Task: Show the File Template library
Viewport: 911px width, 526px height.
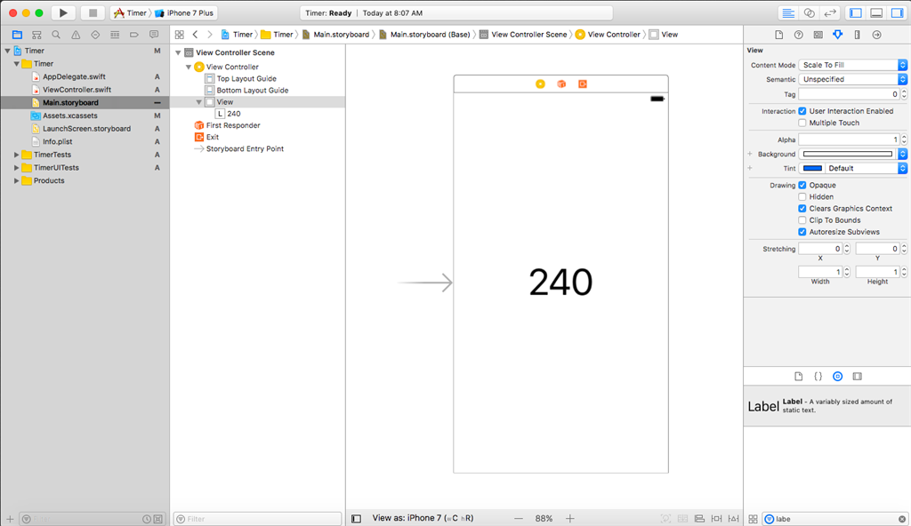Action: pyautogui.click(x=798, y=376)
